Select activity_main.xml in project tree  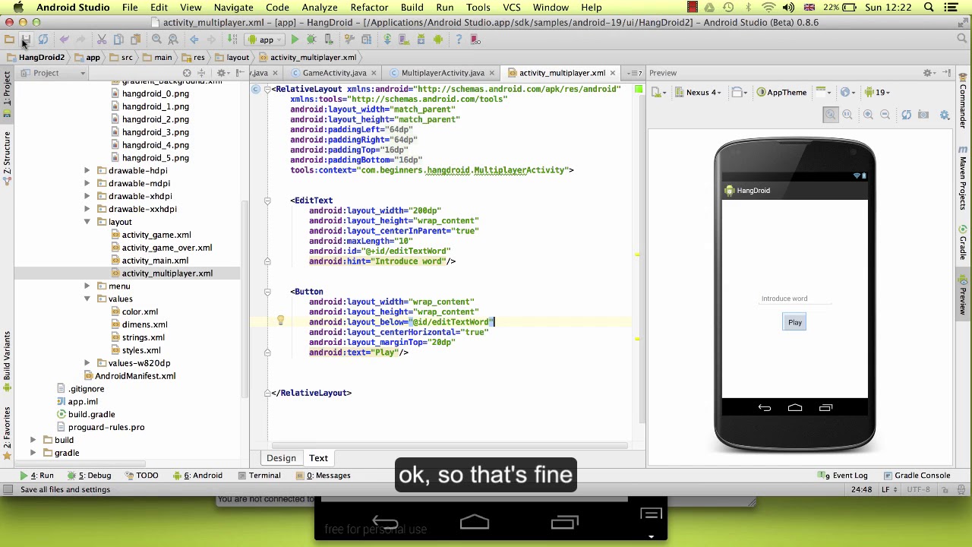(155, 261)
